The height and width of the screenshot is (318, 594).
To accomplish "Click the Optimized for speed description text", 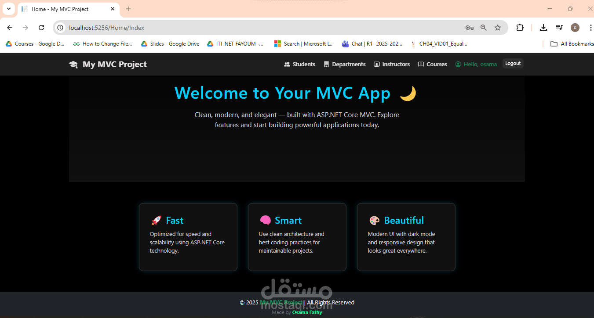I will pos(187,242).
